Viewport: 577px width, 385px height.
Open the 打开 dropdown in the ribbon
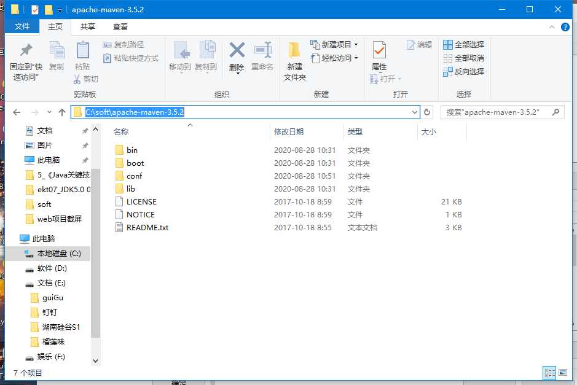(x=386, y=79)
